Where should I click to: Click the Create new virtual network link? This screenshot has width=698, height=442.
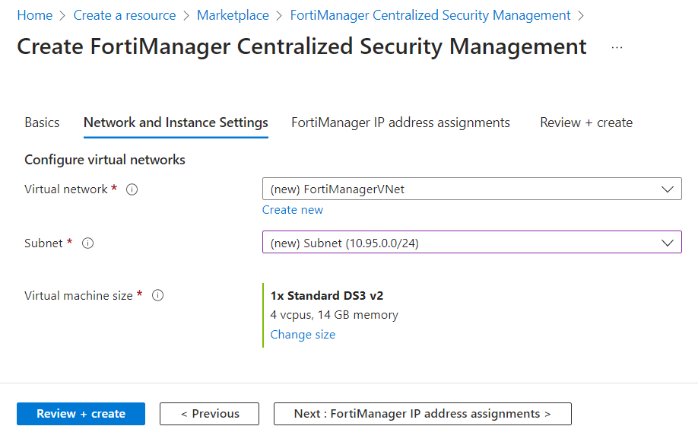click(293, 210)
